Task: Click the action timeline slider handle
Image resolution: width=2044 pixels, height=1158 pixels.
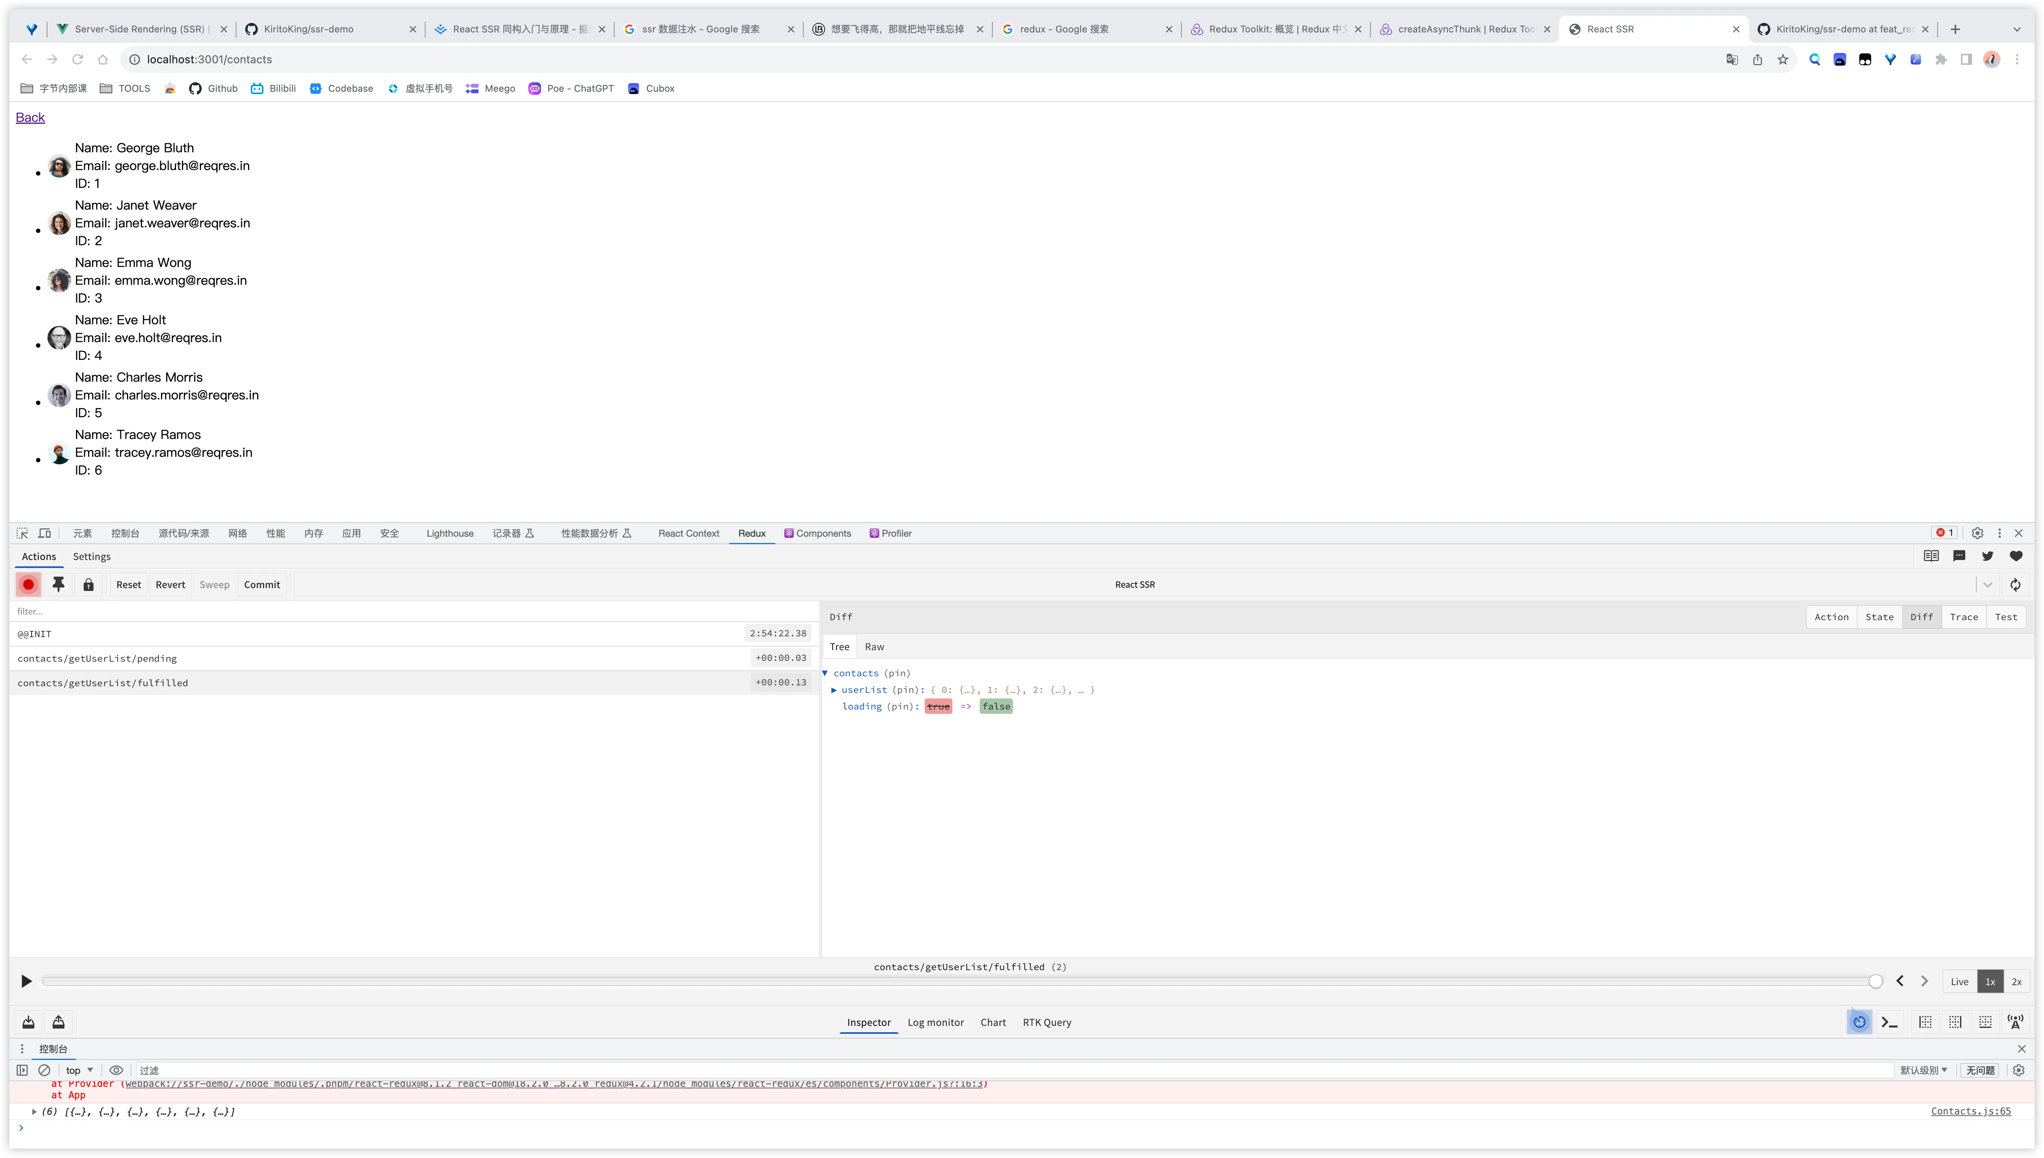Action: point(1876,982)
